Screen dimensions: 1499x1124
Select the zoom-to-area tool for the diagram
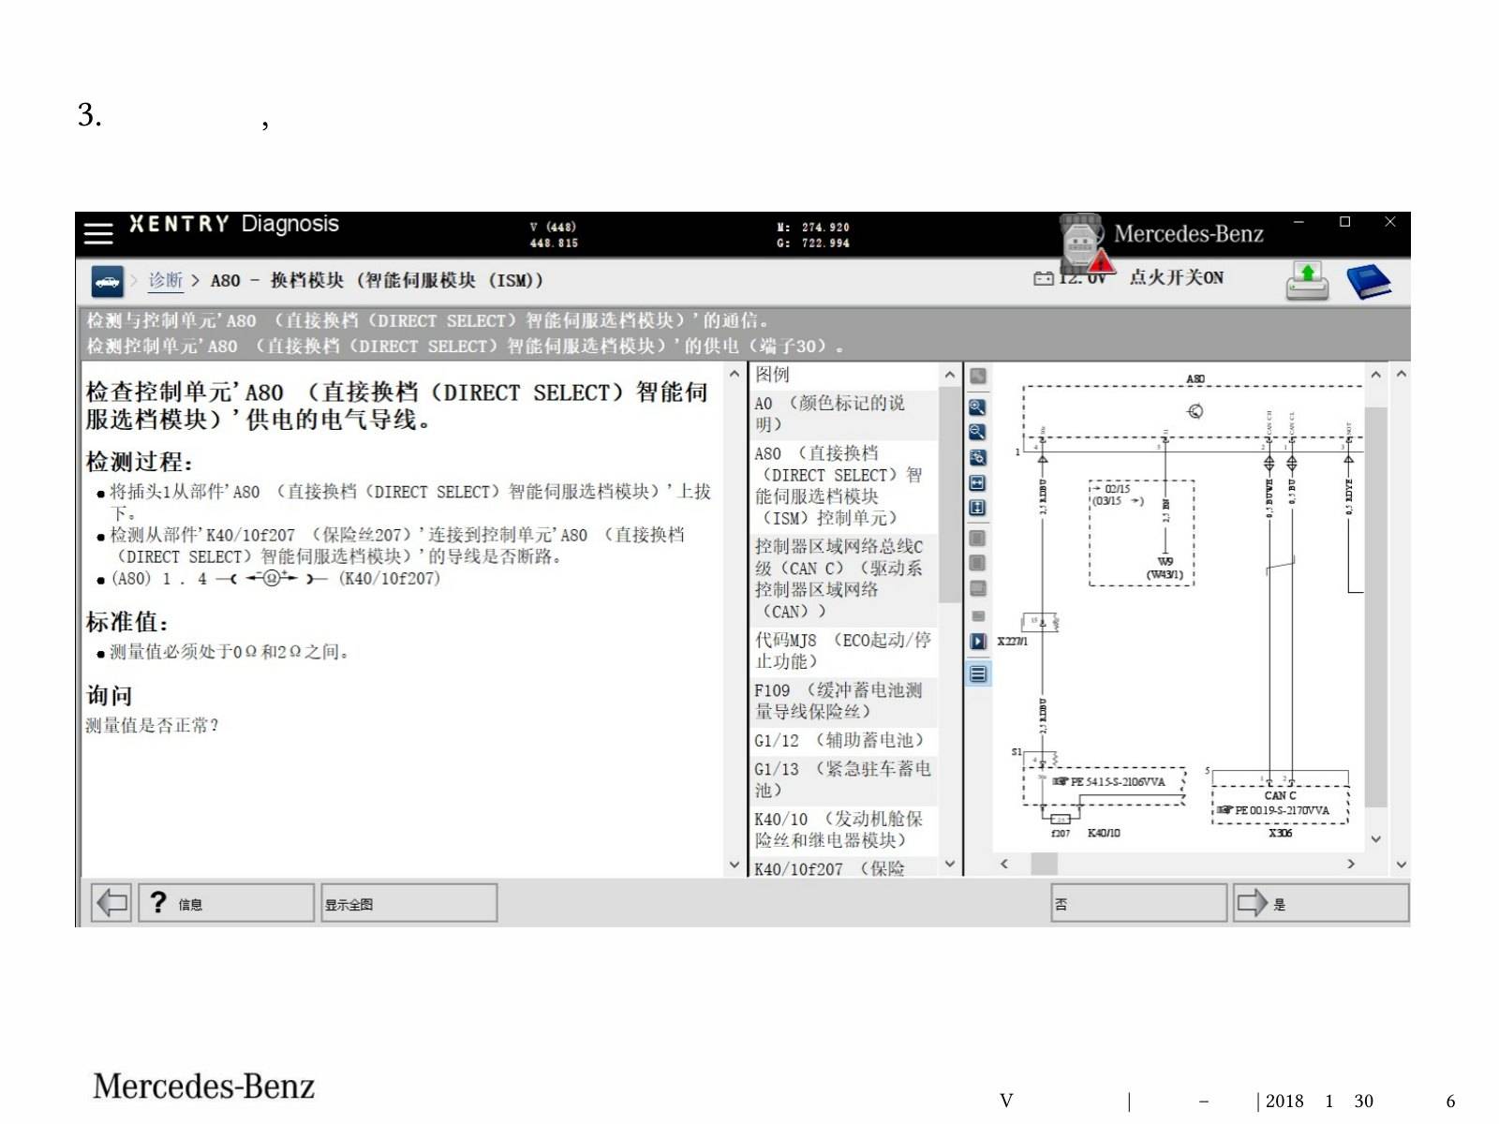[977, 457]
